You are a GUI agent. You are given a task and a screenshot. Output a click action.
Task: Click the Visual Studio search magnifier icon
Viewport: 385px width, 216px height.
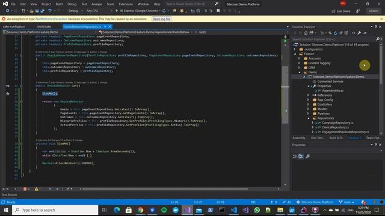[217, 4]
